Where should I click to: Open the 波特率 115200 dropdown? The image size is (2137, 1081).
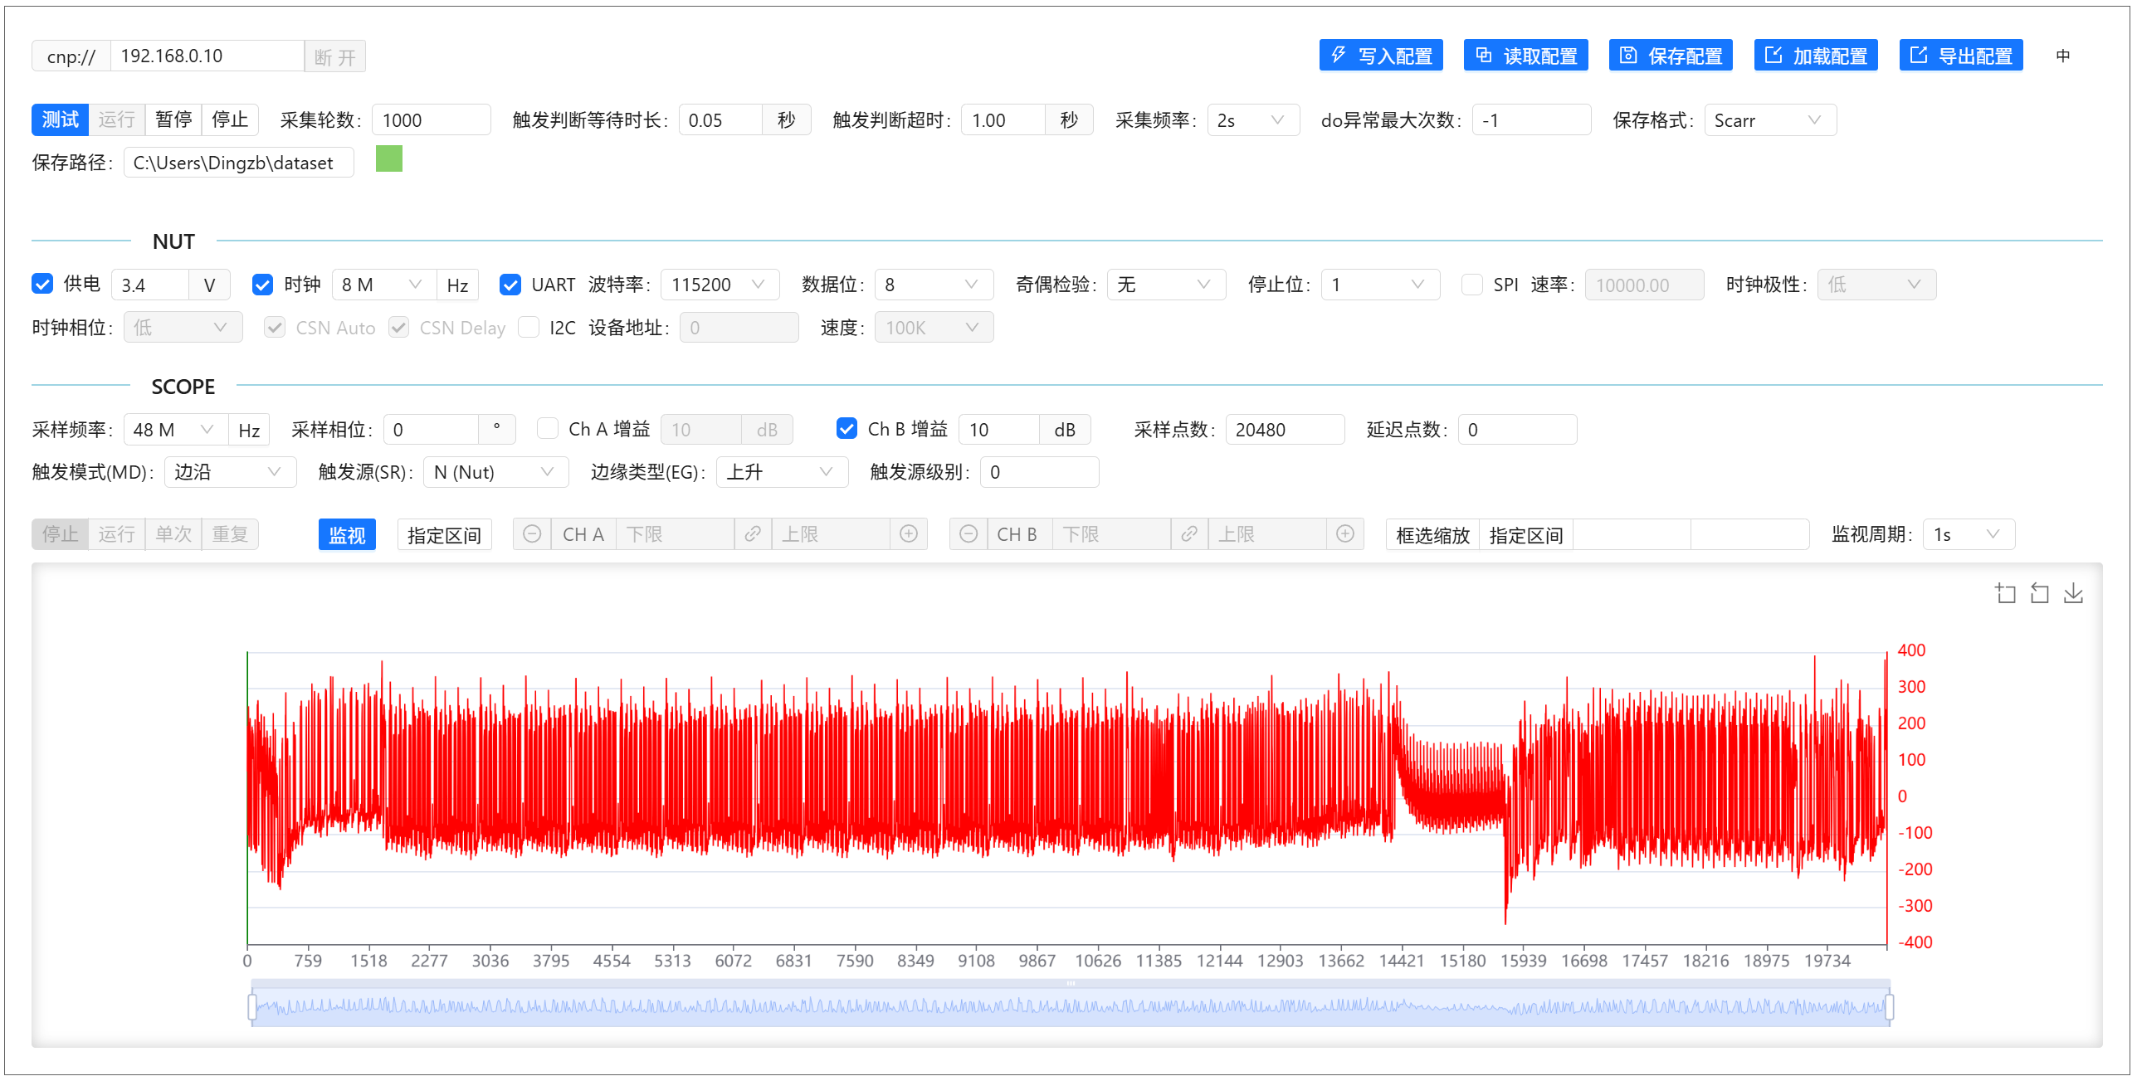tap(719, 285)
